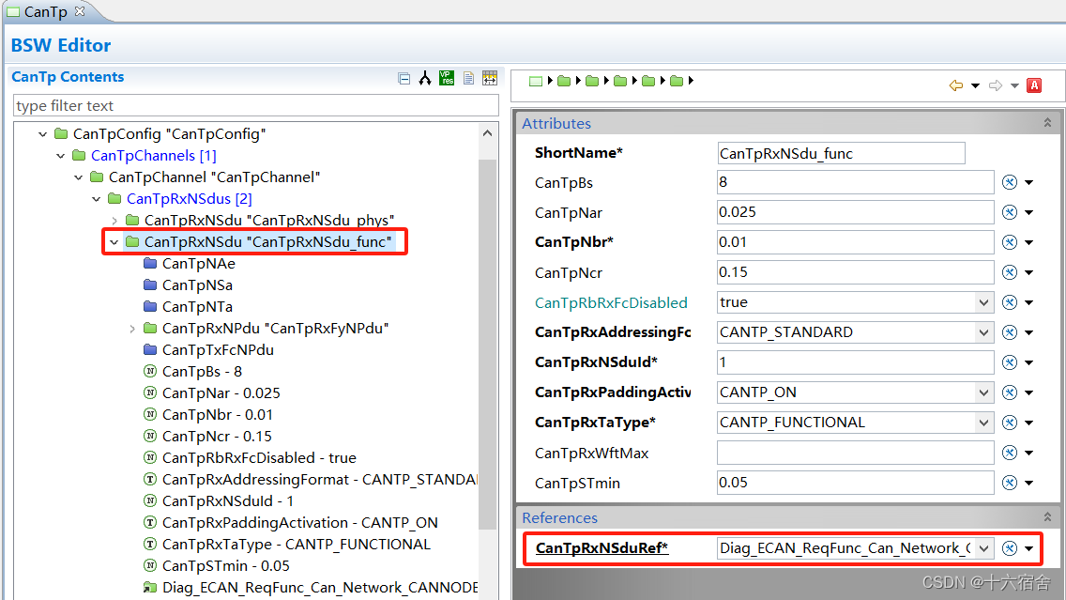The width and height of the screenshot is (1066, 600).
Task: Click the first white breadcrumb icon
Action: 536,81
